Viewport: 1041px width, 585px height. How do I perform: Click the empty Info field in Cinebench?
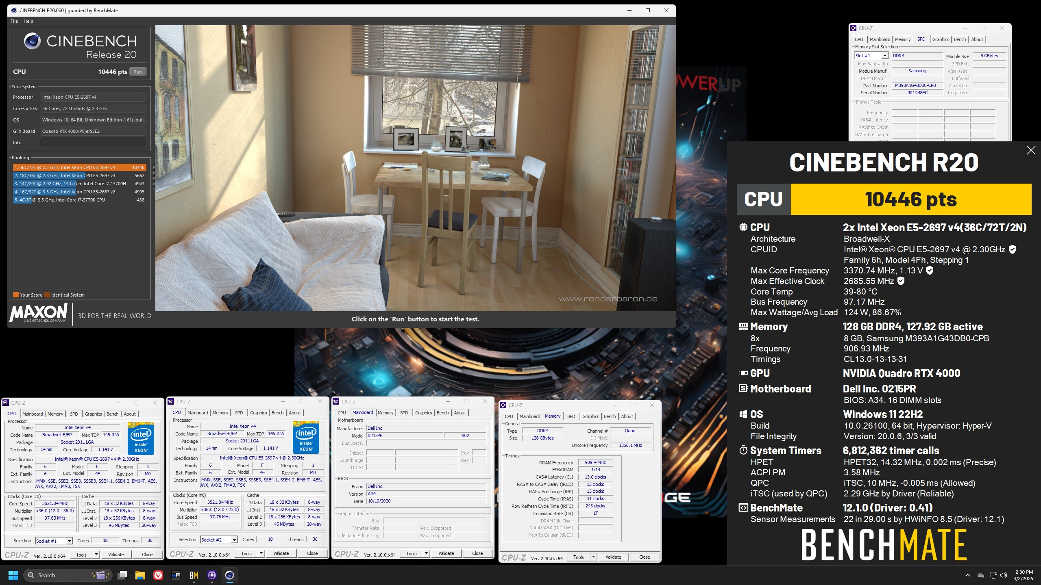tap(93, 143)
